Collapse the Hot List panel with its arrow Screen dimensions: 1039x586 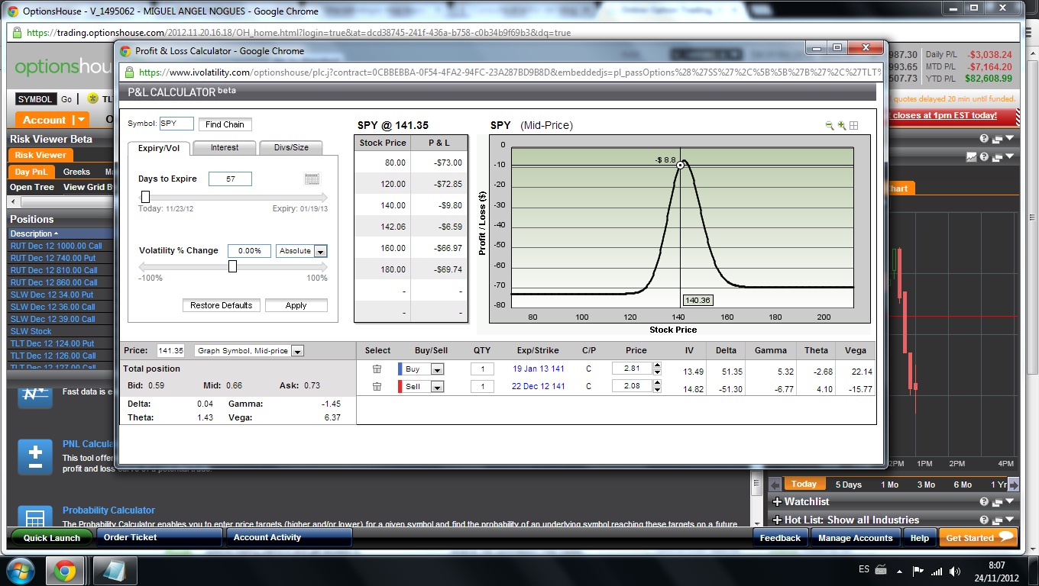1010,520
